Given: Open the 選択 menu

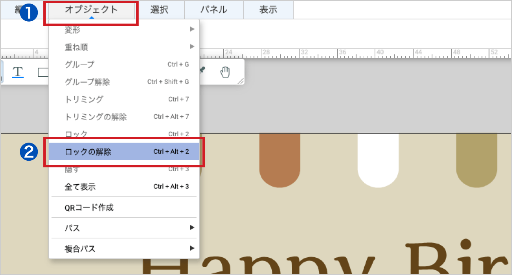Looking at the screenshot, I should pos(160,10).
